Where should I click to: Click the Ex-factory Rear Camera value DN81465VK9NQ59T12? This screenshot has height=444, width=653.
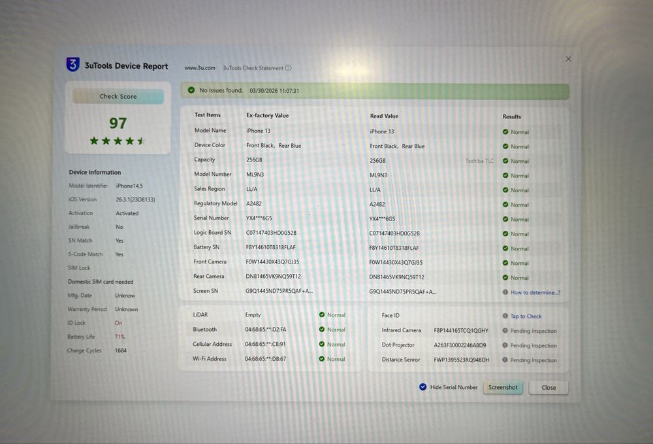pos(273,277)
